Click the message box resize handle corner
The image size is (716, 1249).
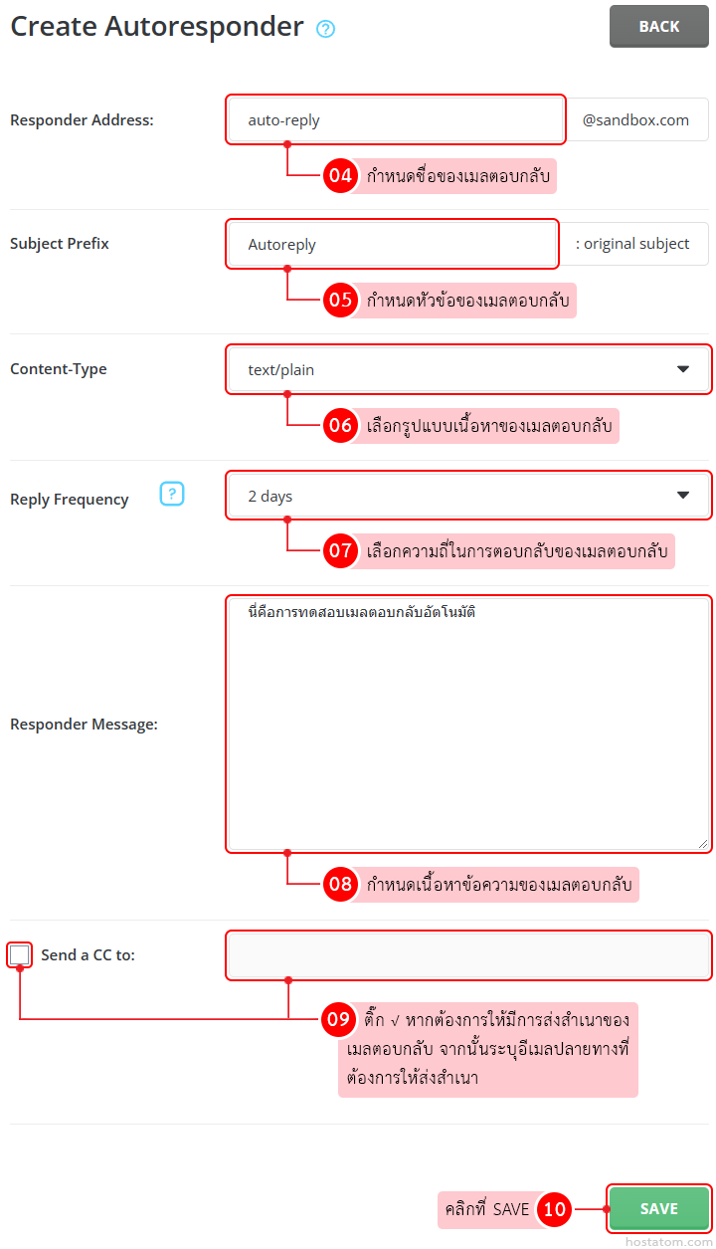(x=703, y=844)
